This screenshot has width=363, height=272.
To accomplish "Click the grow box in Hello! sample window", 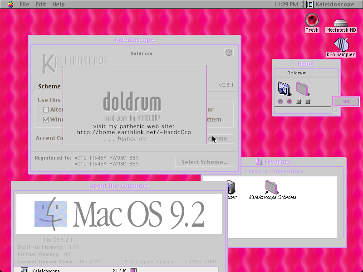I will coord(335,110).
